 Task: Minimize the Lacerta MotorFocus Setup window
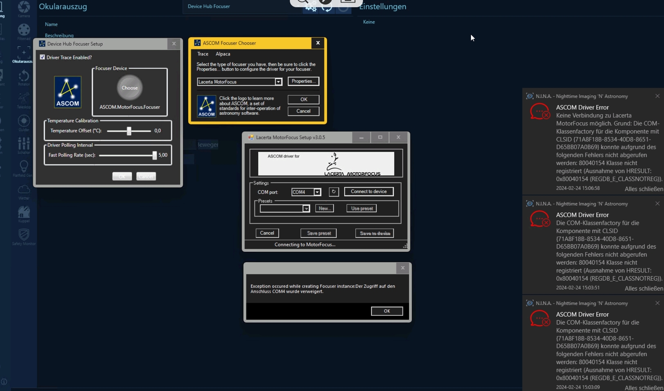[x=361, y=137]
